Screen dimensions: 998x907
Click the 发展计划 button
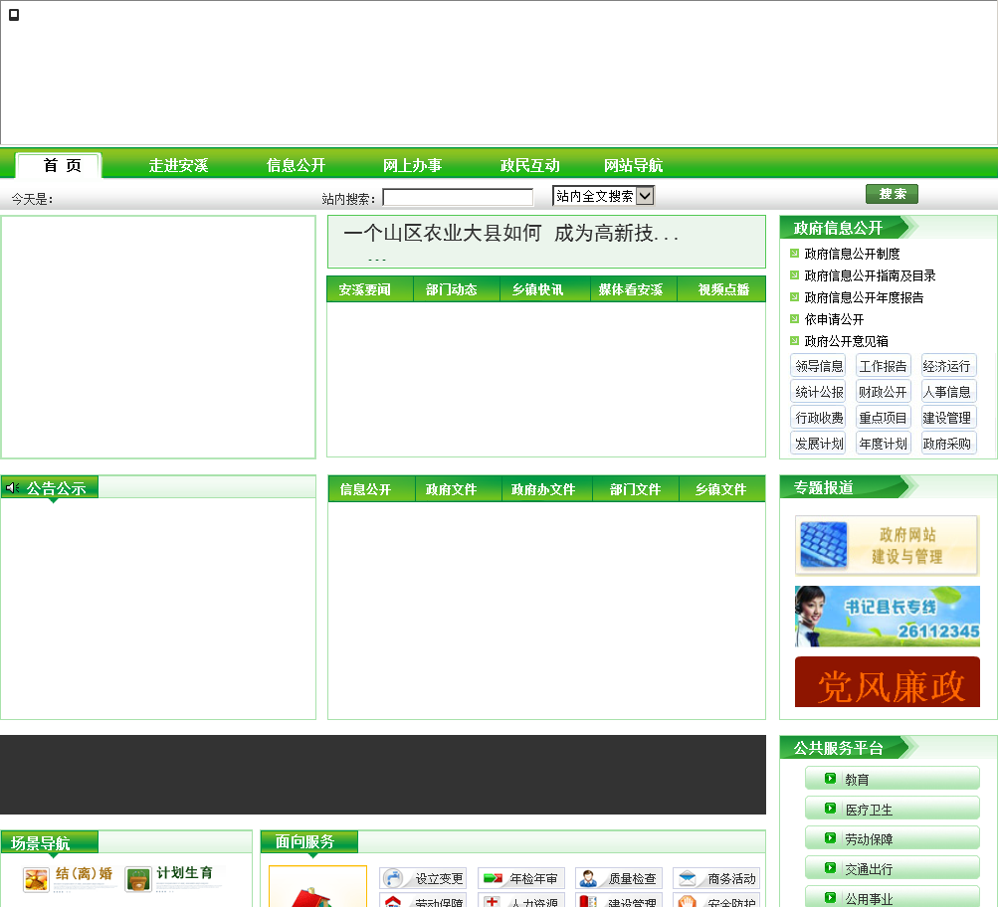pos(819,444)
